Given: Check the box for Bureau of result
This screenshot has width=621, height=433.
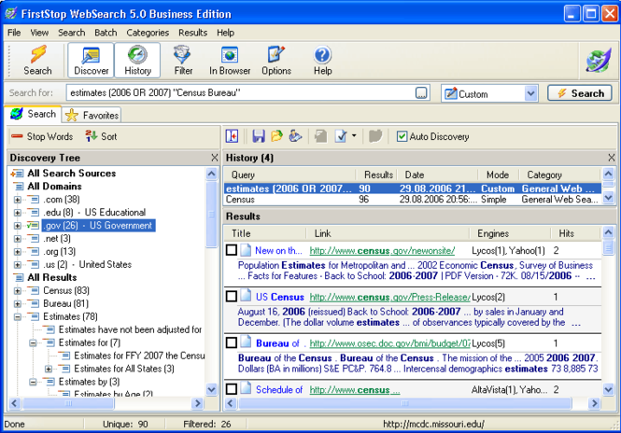Looking at the screenshot, I should tap(232, 342).
